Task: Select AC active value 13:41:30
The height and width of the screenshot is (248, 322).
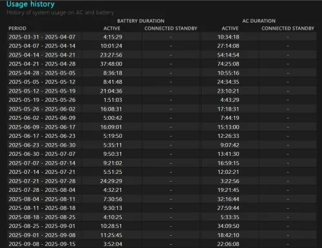Action: tap(228, 154)
